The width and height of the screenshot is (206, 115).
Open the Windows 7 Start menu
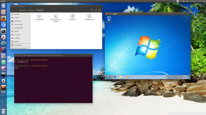108,77
